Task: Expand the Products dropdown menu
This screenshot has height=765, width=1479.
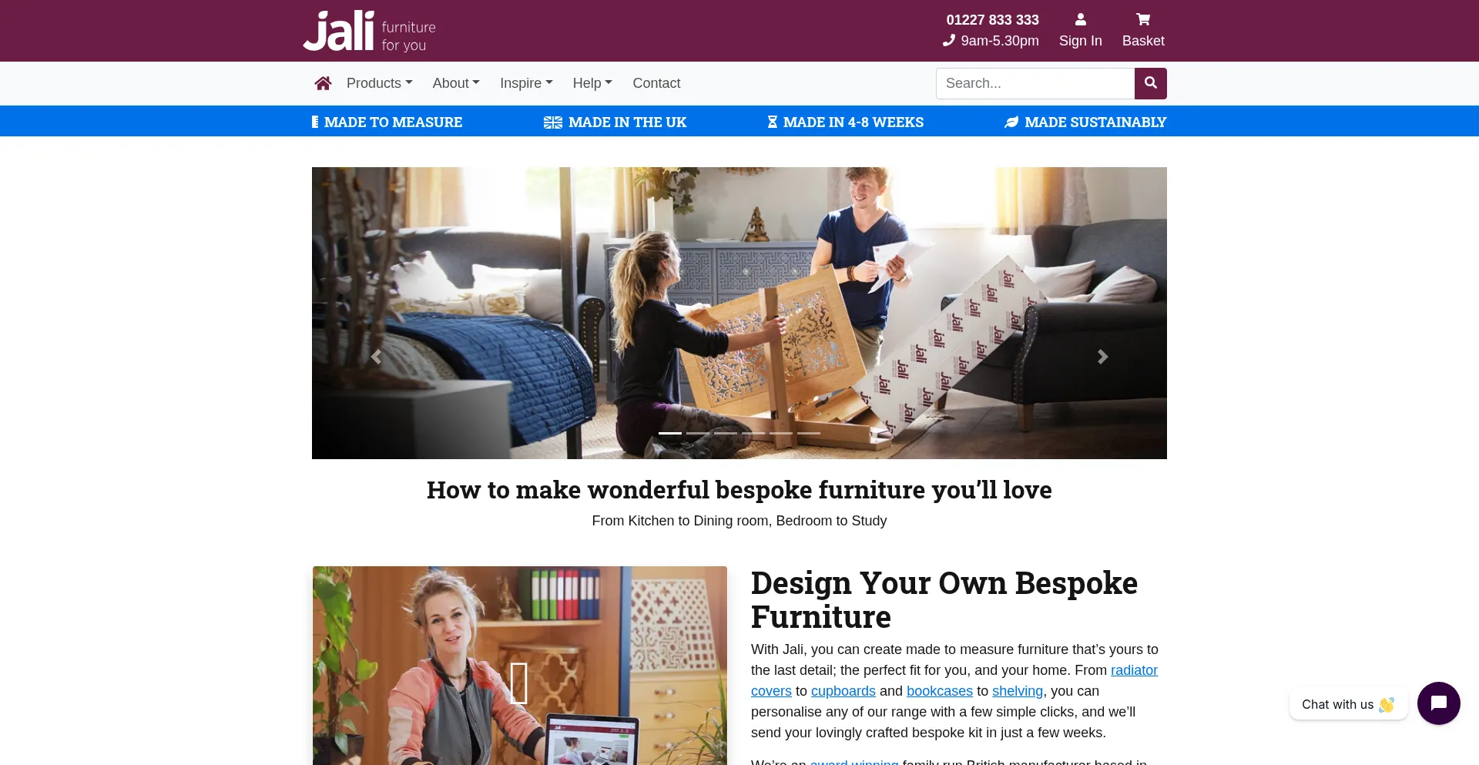Action: click(x=379, y=83)
